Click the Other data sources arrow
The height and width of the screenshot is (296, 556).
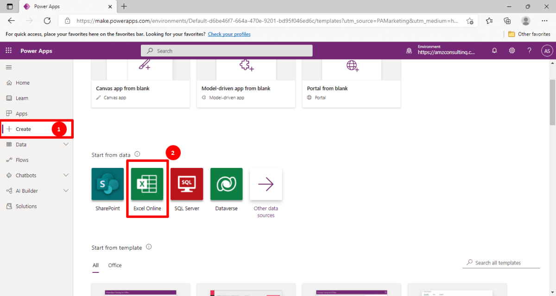[265, 184]
